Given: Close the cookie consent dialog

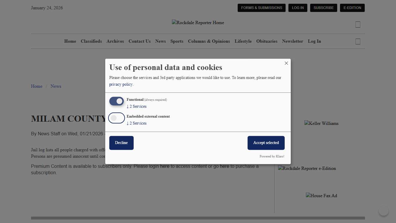Looking at the screenshot, I should pyautogui.click(x=286, y=63).
